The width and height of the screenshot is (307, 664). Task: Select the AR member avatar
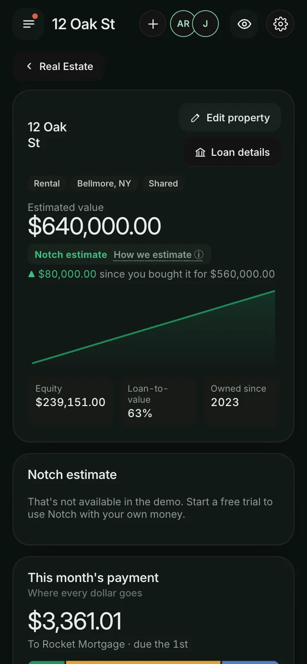(183, 24)
